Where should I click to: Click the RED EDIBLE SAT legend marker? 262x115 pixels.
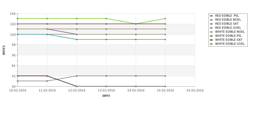pyautogui.click(x=211, y=24)
